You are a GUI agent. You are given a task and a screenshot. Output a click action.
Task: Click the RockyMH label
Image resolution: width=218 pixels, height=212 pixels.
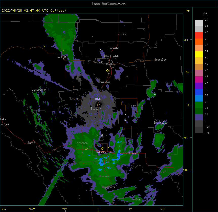[x=62, y=57]
